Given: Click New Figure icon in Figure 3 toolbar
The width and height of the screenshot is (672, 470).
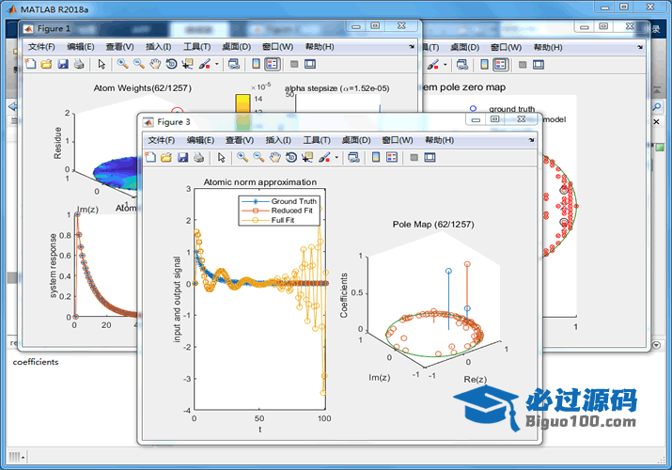Looking at the screenshot, I should tap(150, 158).
